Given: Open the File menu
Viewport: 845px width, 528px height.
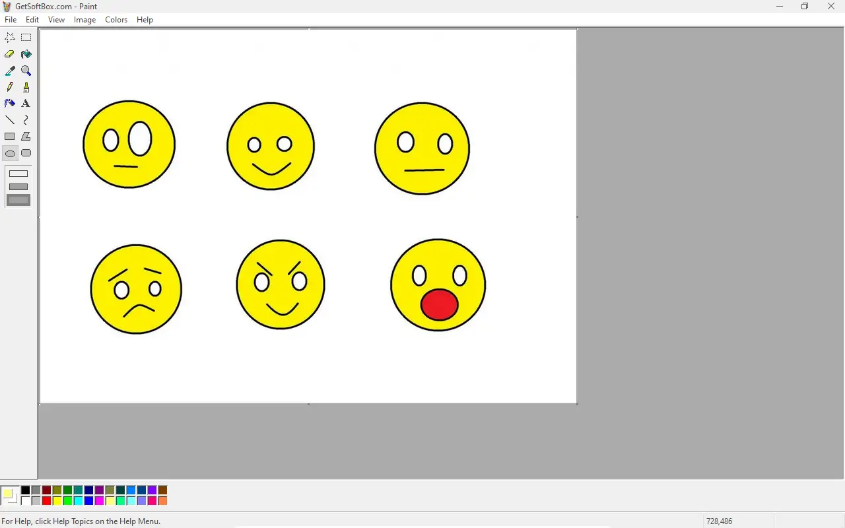Looking at the screenshot, I should [11, 20].
